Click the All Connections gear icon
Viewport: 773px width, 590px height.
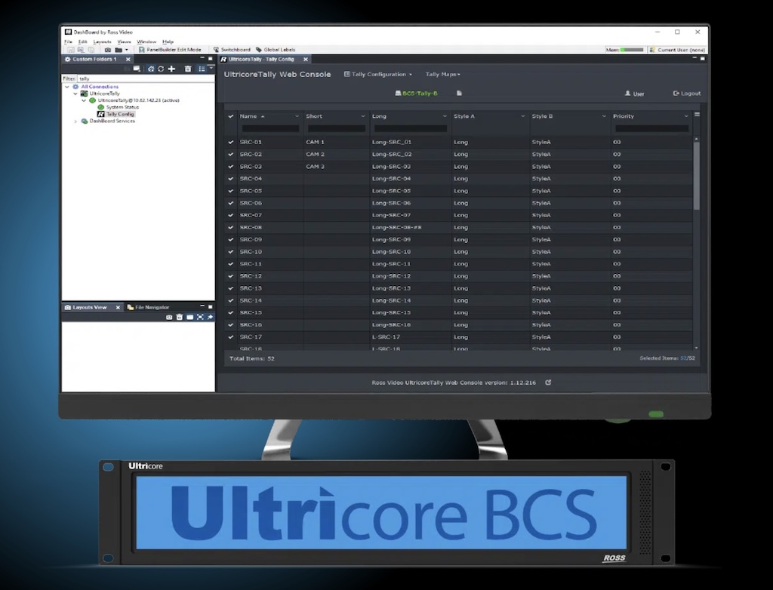pos(75,87)
